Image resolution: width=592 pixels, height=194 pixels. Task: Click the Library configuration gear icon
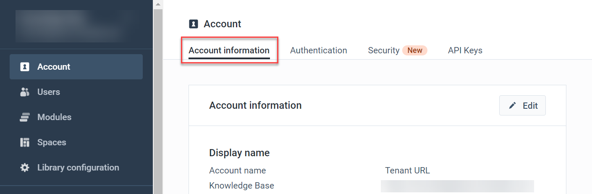pyautogui.click(x=25, y=168)
